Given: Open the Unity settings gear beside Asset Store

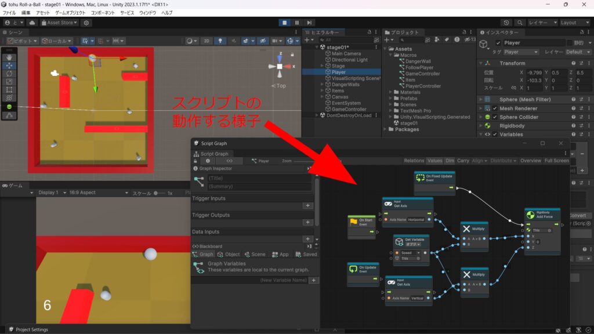Looking at the screenshot, I should [86, 23].
